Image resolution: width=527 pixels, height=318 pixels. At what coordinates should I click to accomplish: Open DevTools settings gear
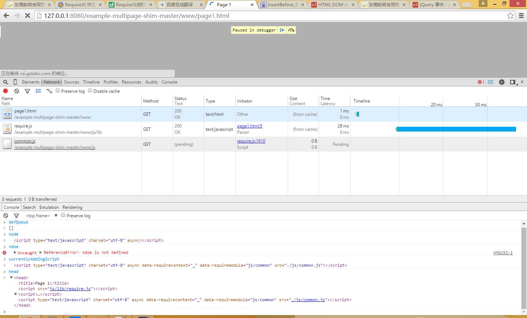point(502,82)
